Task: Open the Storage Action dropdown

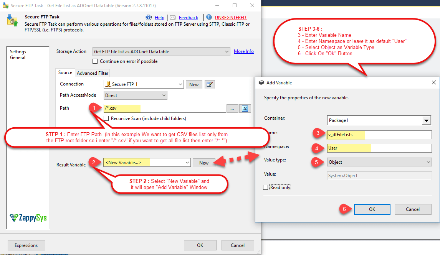Action: click(161, 51)
